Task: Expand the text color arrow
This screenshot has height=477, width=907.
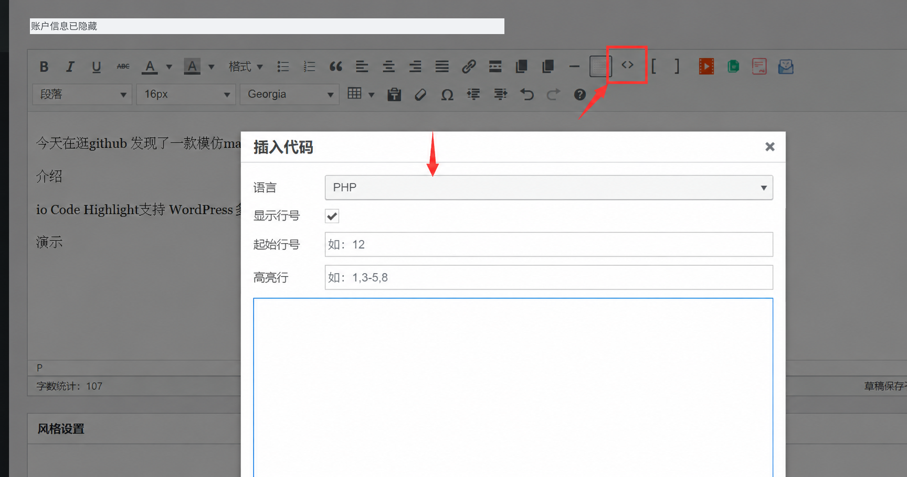Action: coord(169,67)
